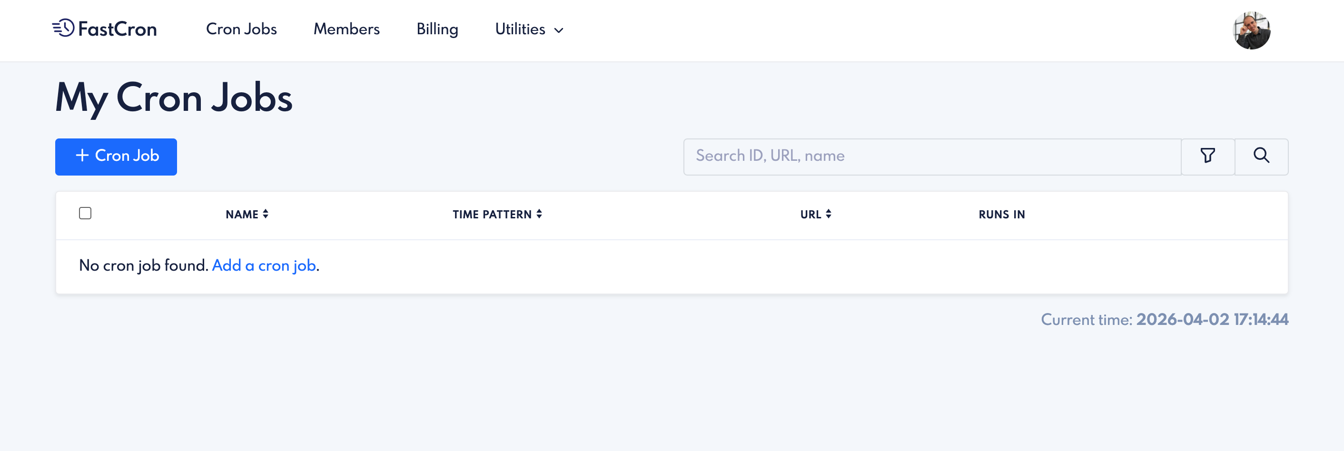
Task: Click the chevron next to Utilities
Action: 559,31
